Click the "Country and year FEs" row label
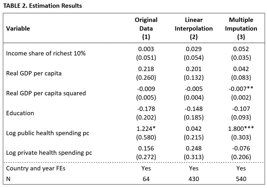 click(x=36, y=168)
